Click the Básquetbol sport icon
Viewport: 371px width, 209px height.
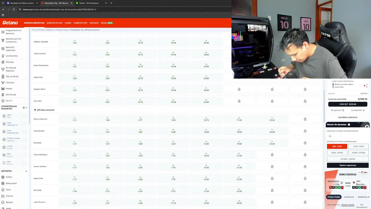[3, 183]
